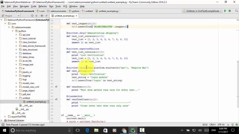Image resolution: width=239 pixels, height=134 pixels.
Task: Click the CRLF line separator in status bar
Action: tap(212, 125)
